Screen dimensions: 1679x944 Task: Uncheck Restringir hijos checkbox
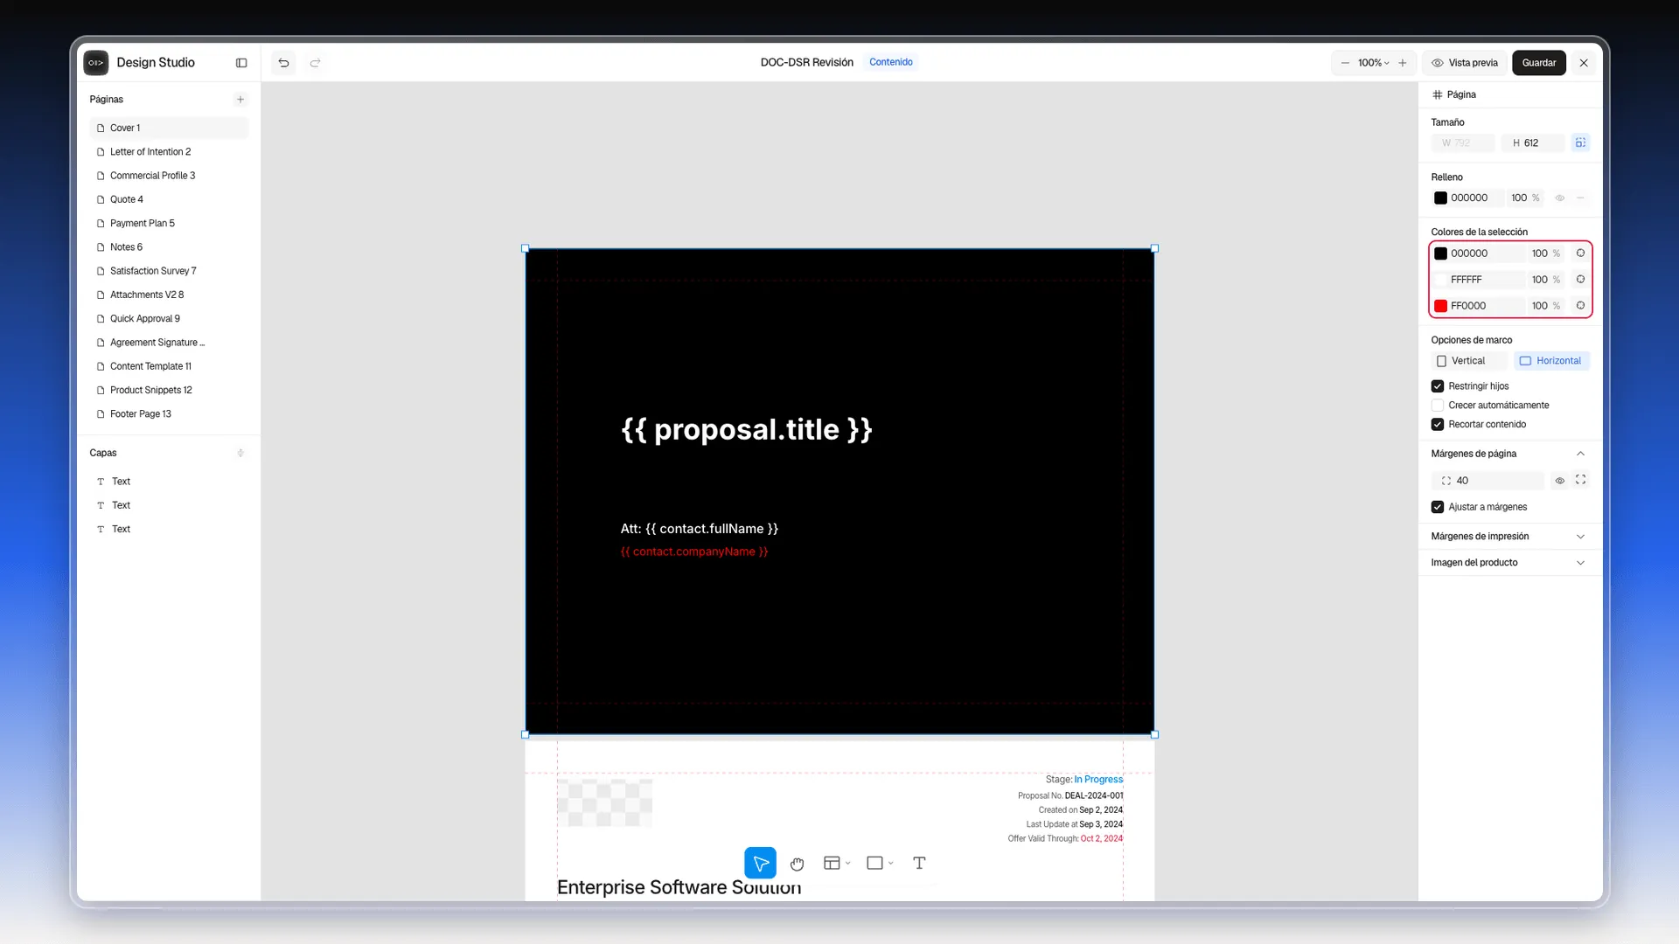pyautogui.click(x=1438, y=386)
